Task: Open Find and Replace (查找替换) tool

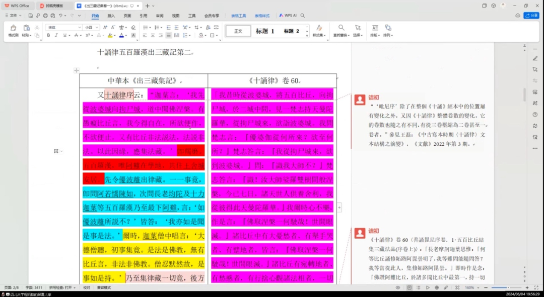Action: pyautogui.click(x=341, y=28)
